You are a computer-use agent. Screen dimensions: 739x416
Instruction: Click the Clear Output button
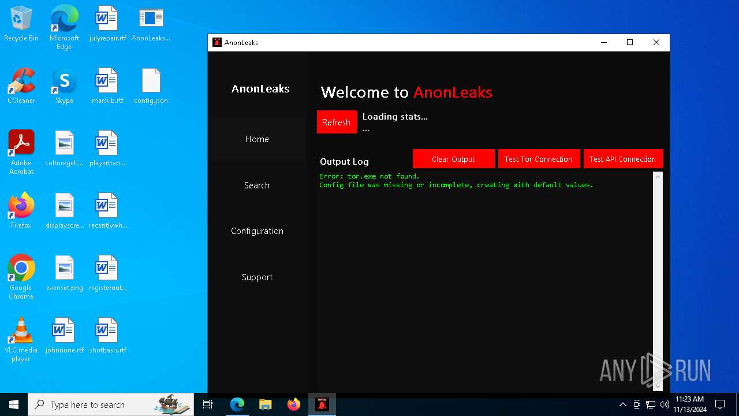point(453,159)
